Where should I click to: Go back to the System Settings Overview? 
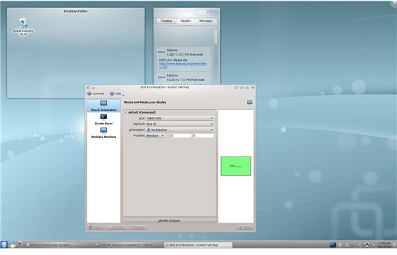(96, 94)
